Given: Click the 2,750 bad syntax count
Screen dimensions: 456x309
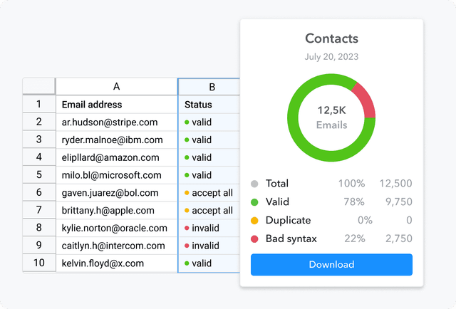Looking at the screenshot, I should (399, 239).
